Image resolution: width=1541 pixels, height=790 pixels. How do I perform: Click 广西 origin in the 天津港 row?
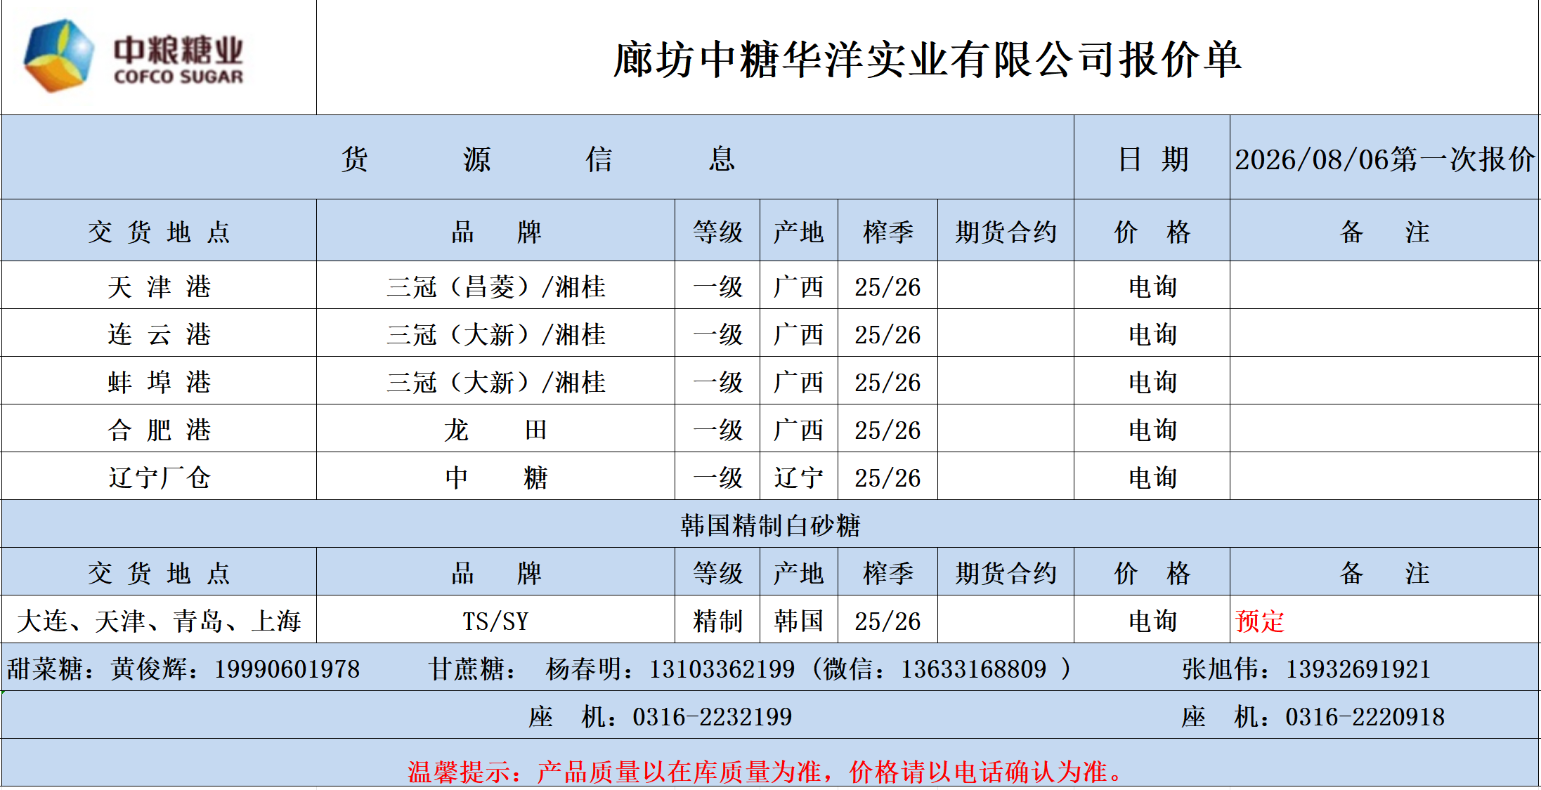799,286
